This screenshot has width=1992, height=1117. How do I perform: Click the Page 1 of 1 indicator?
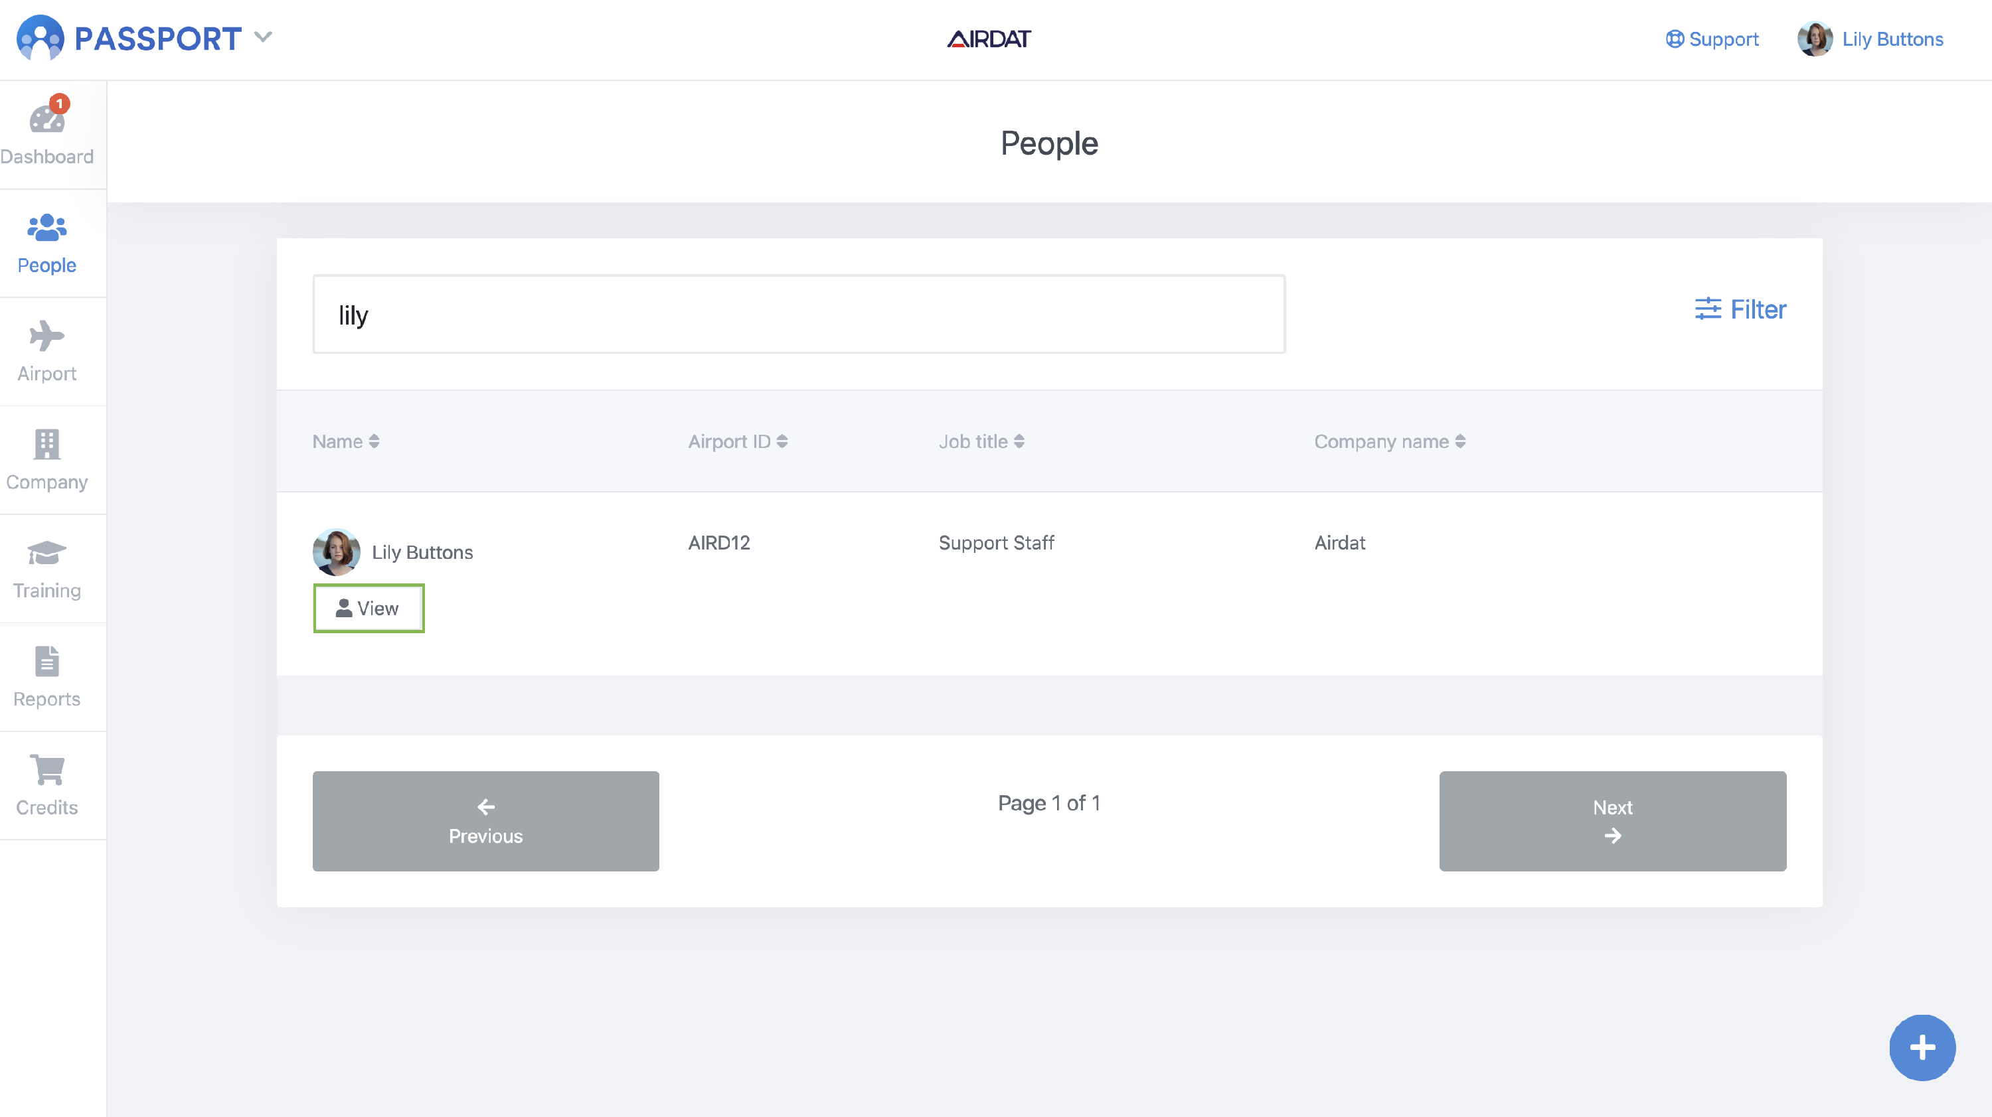[x=1049, y=803]
